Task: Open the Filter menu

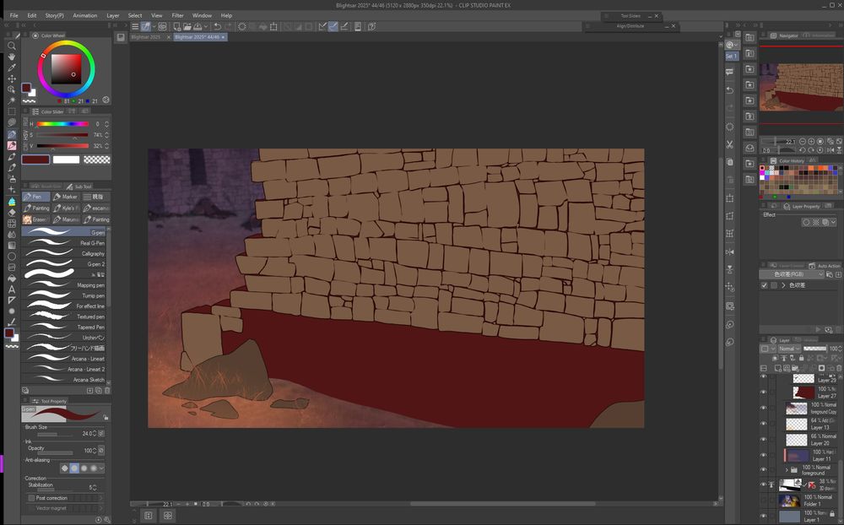Action: click(177, 15)
